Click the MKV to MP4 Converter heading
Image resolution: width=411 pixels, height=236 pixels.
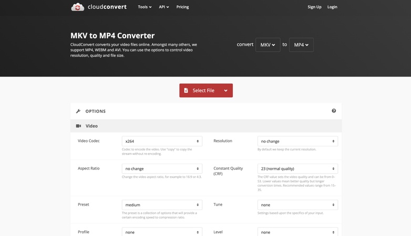pos(112,35)
